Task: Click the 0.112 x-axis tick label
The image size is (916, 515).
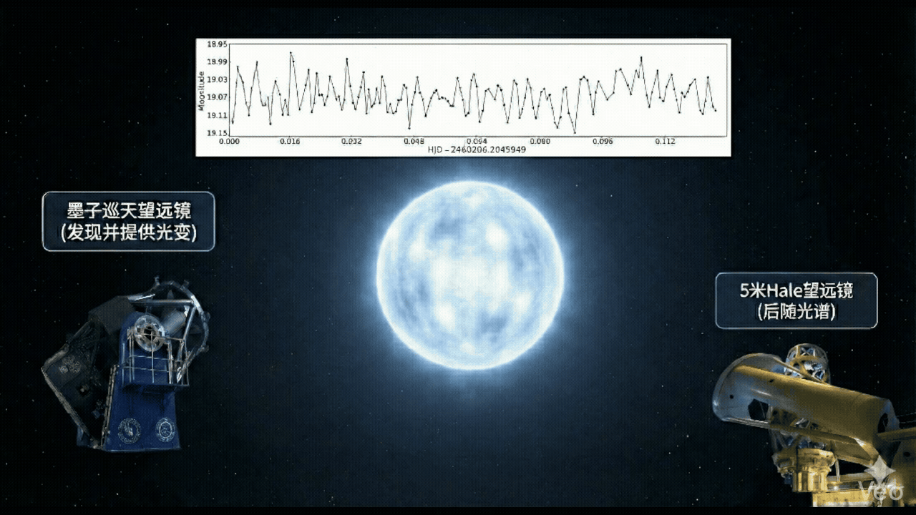Action: tap(664, 142)
